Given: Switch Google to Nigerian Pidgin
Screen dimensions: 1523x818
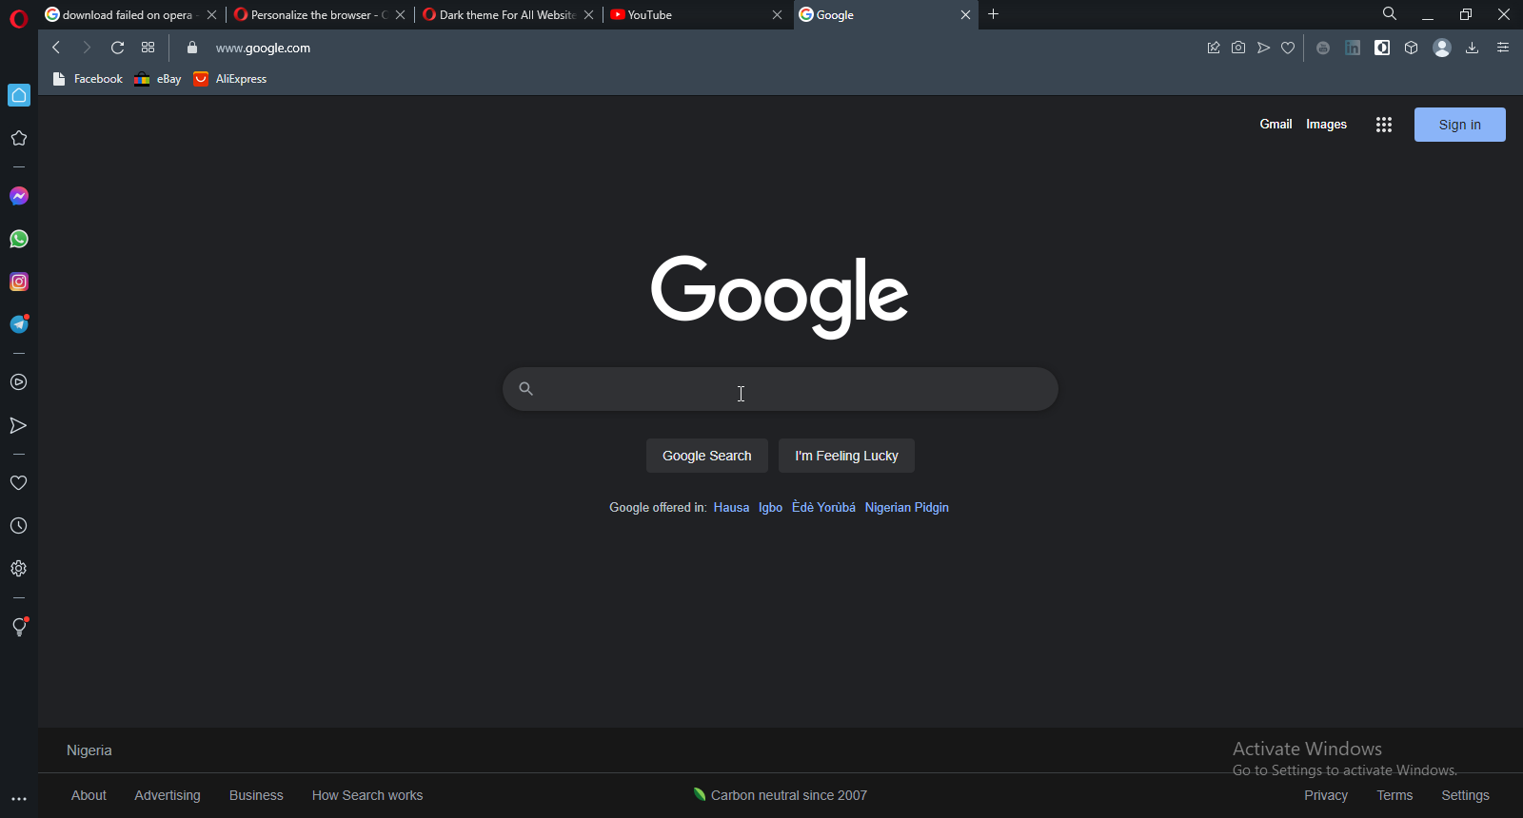Looking at the screenshot, I should coord(907,508).
